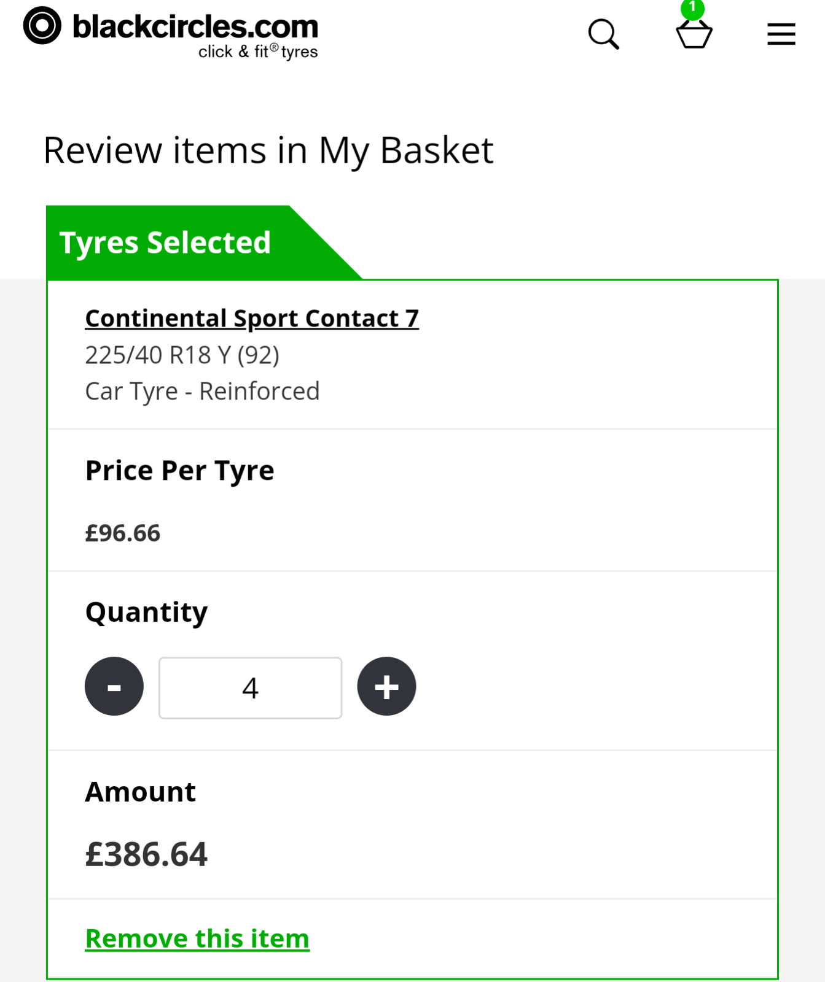Image resolution: width=825 pixels, height=982 pixels.
Task: Open the search magnifier icon
Action: pyautogui.click(x=603, y=34)
